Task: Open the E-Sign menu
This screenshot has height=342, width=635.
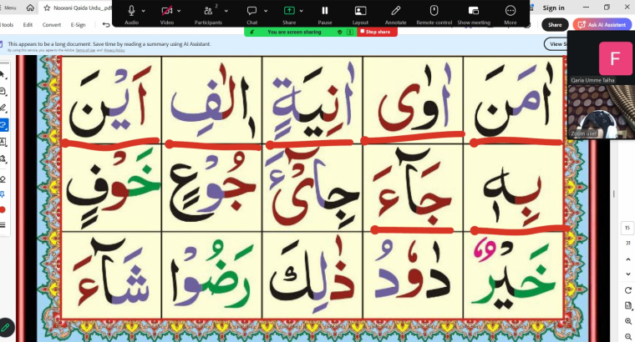Action: coord(78,25)
